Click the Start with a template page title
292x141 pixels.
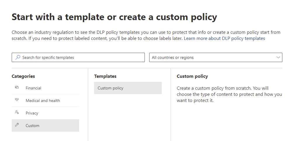[114, 17]
